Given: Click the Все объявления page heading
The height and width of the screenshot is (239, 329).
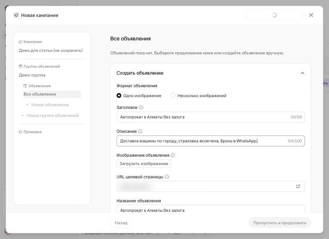Looking at the screenshot, I should [x=130, y=39].
